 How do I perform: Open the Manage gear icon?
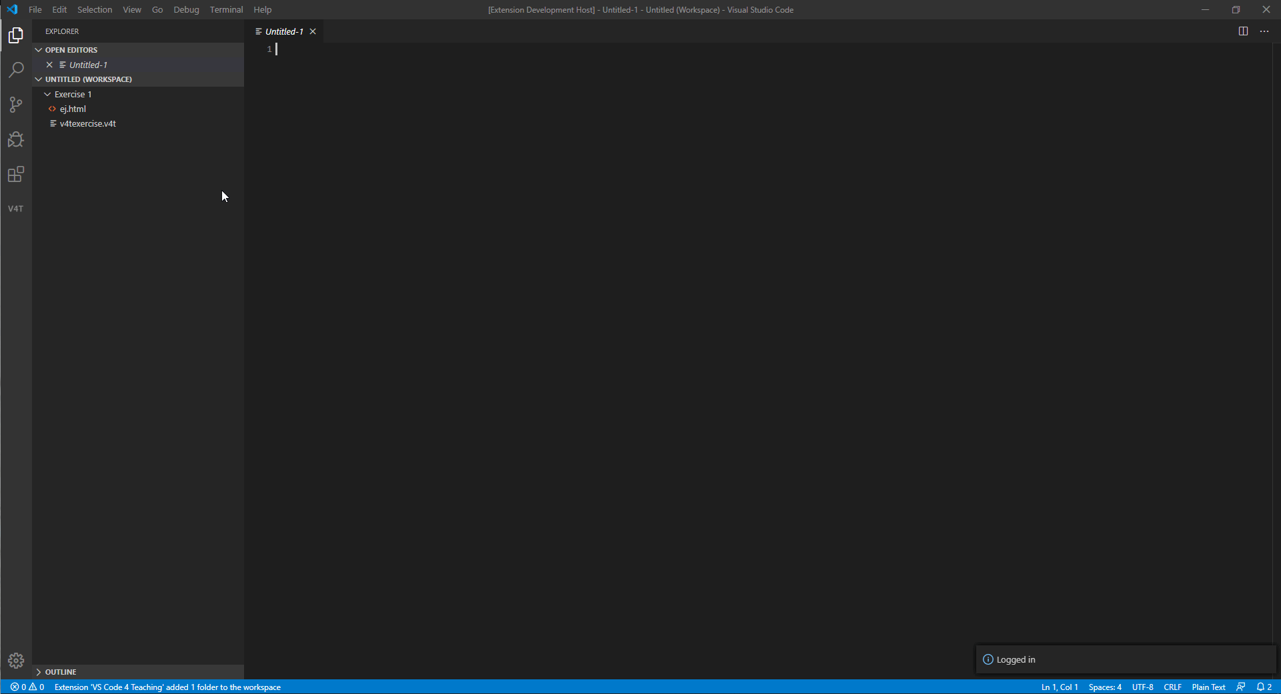pos(16,661)
